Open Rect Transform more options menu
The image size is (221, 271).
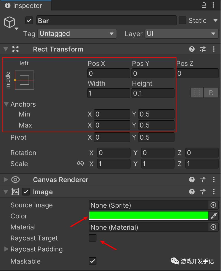[x=214, y=49]
